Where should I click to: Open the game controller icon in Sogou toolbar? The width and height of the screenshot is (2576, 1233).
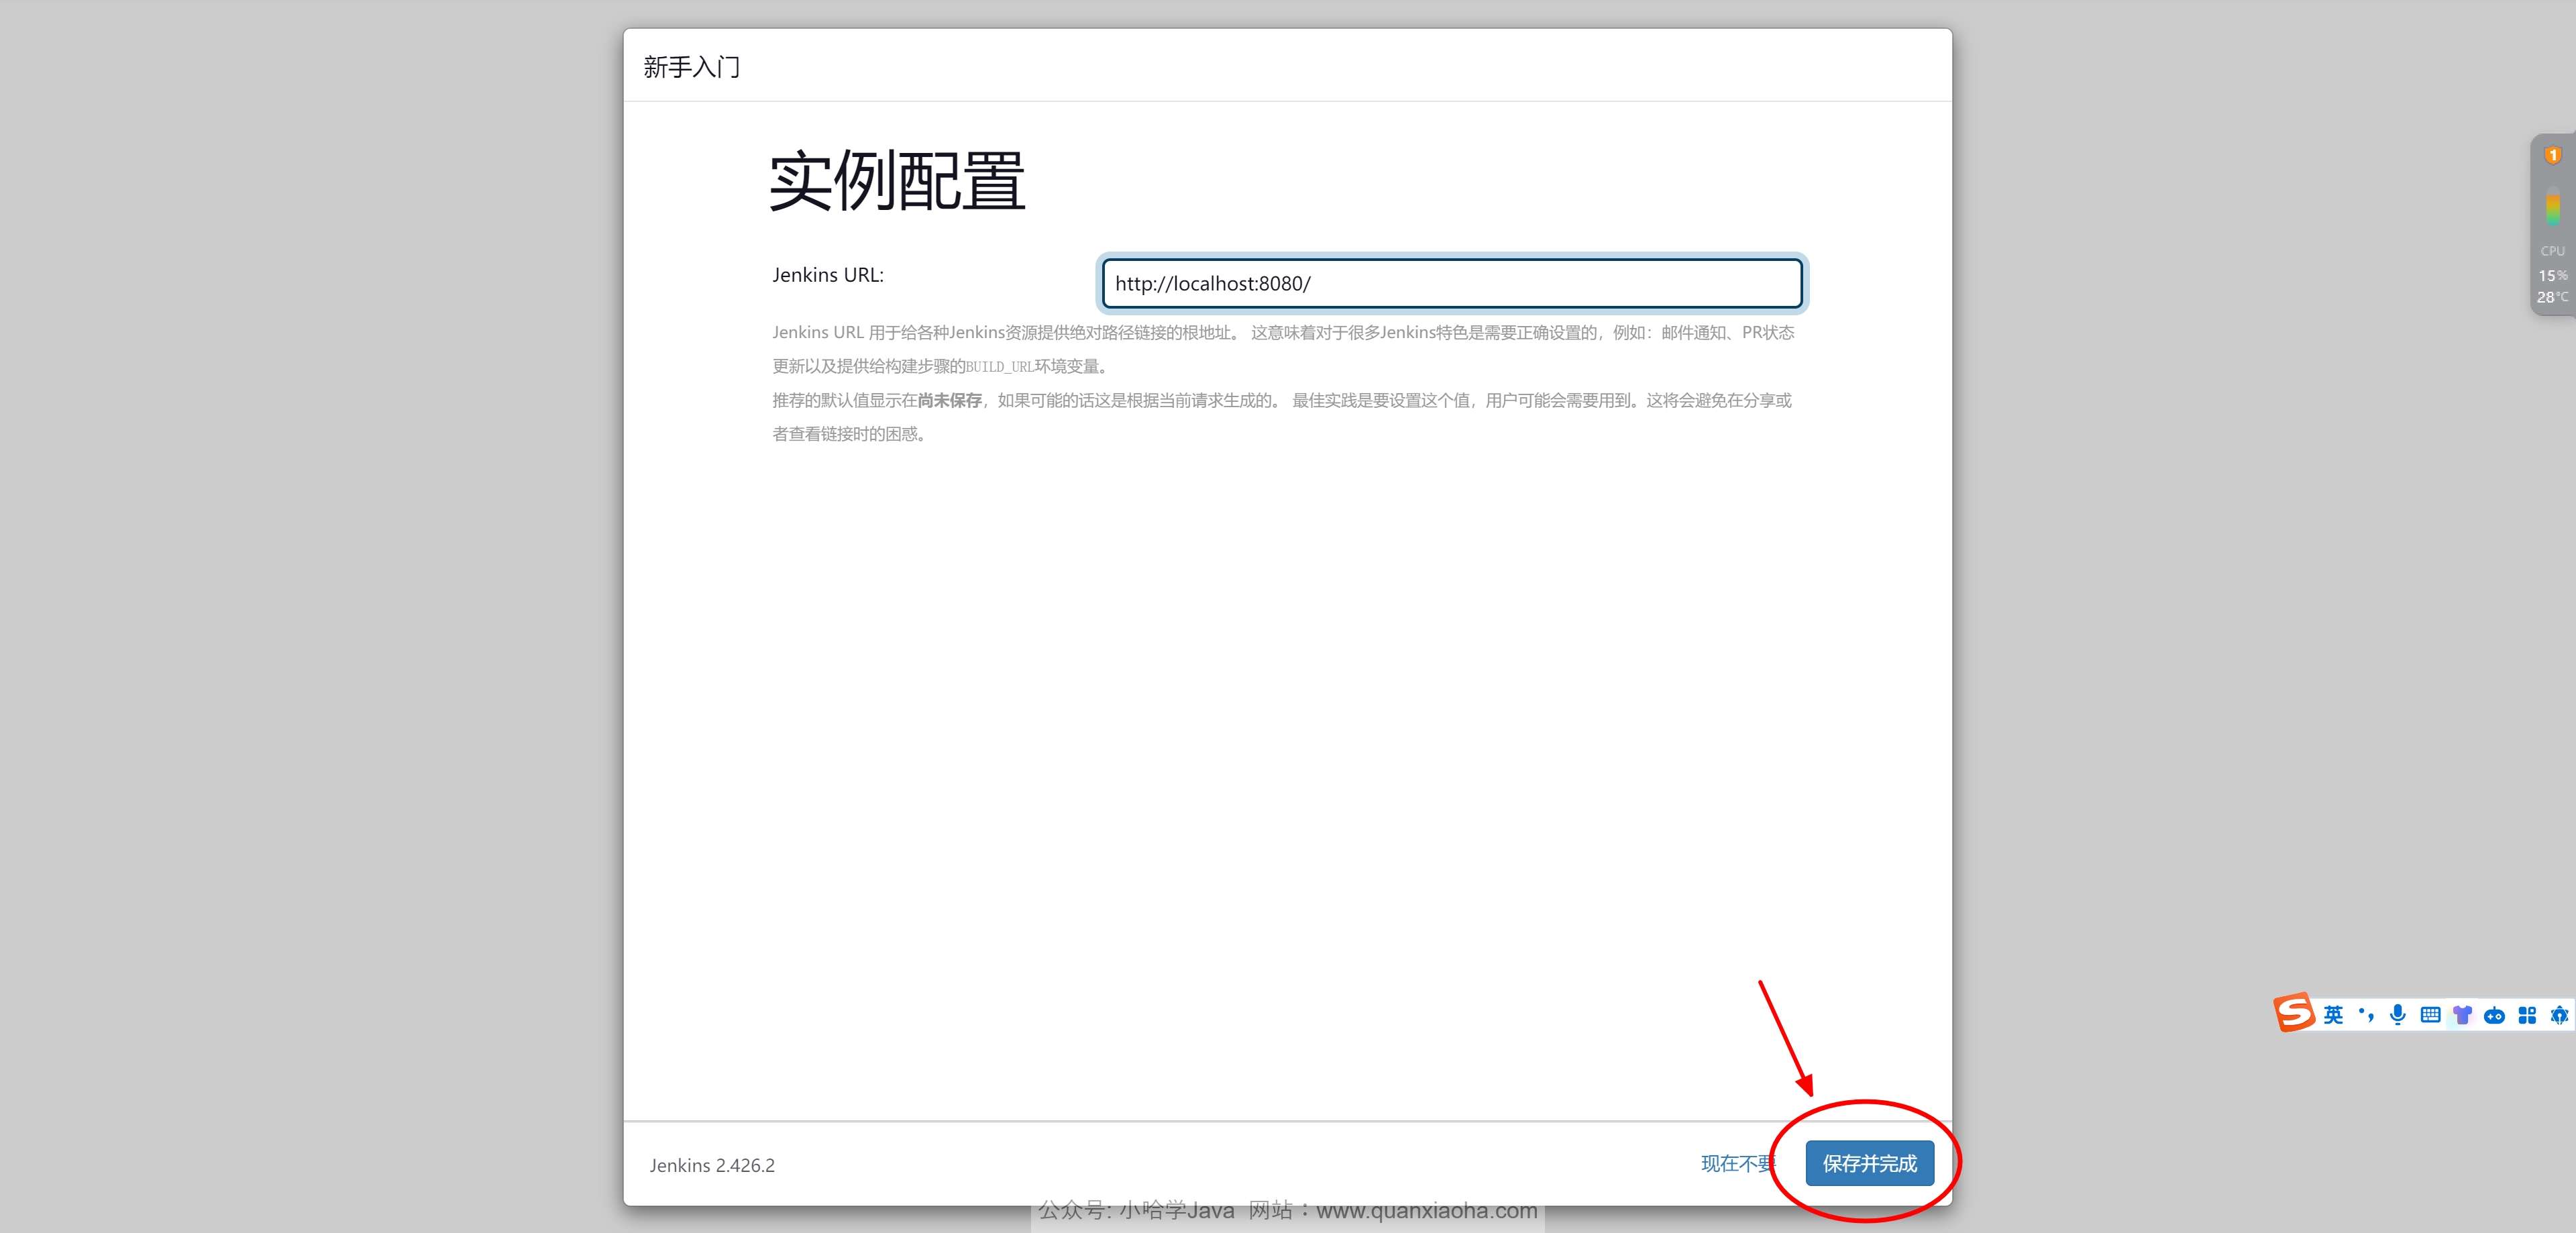pos(2494,1016)
